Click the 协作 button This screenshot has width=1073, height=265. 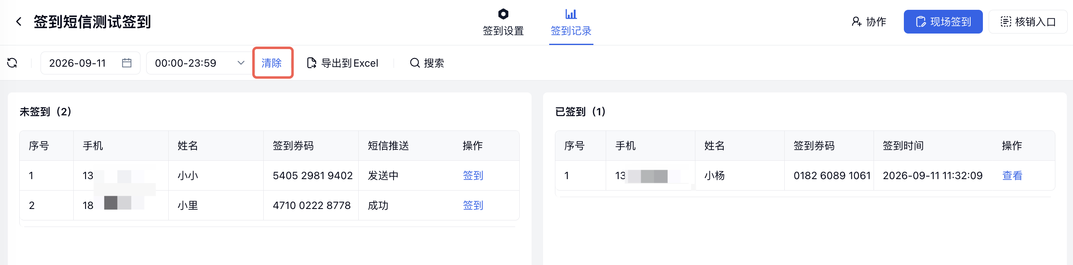869,22
